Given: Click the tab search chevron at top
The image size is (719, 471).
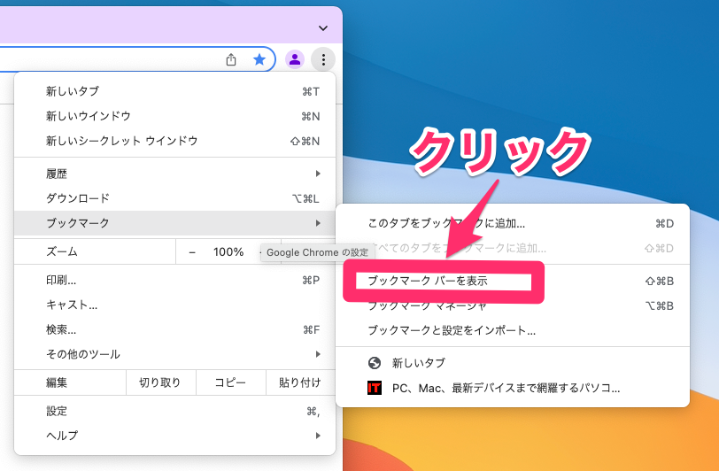Looking at the screenshot, I should [x=323, y=27].
